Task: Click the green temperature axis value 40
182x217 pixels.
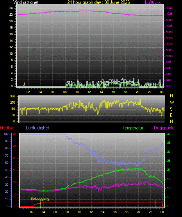Action: pos(169,134)
